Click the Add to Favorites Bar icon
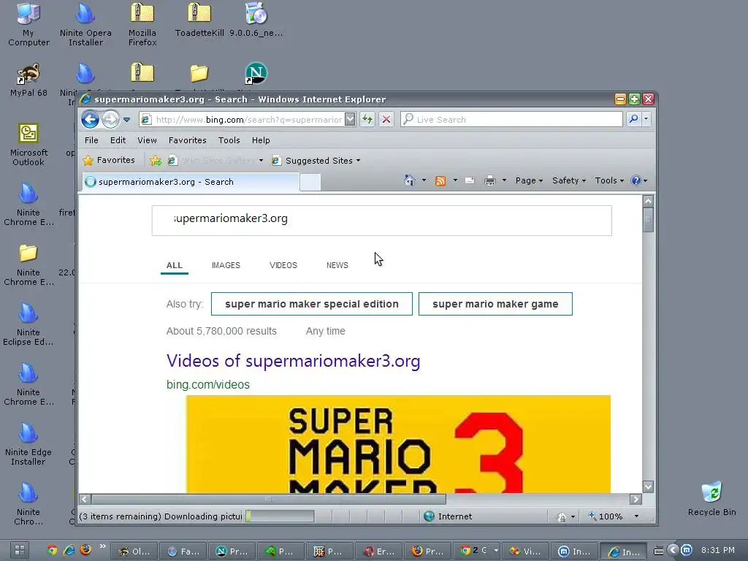Image resolution: width=748 pixels, height=561 pixels. click(156, 161)
